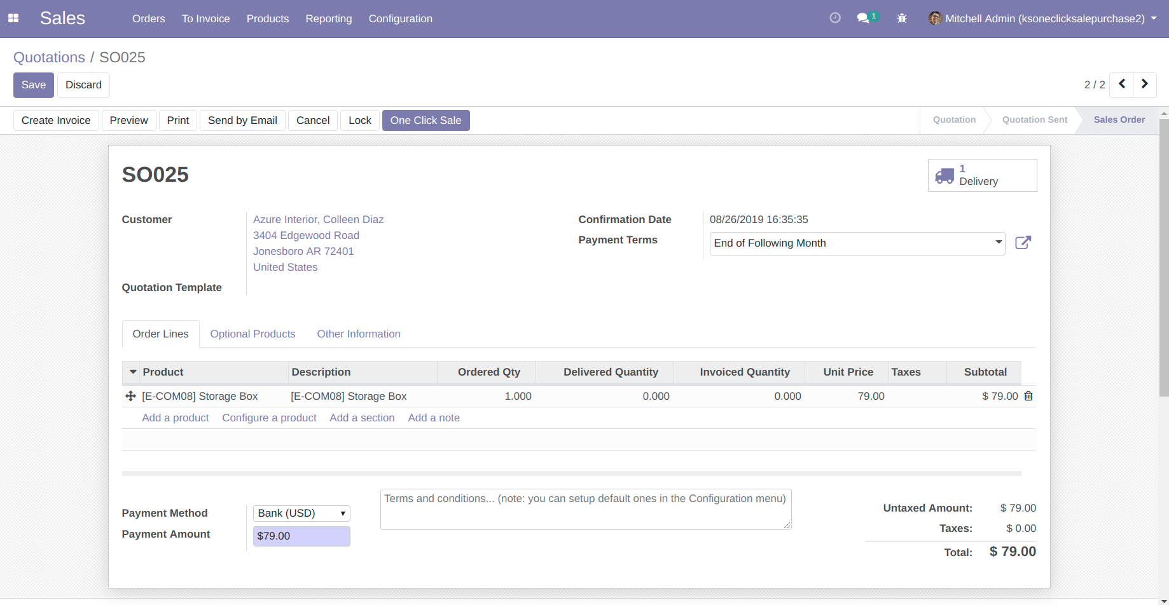Screen dimensions: 1169x605
Task: Go to the previous record arrow
Action: tap(1121, 85)
